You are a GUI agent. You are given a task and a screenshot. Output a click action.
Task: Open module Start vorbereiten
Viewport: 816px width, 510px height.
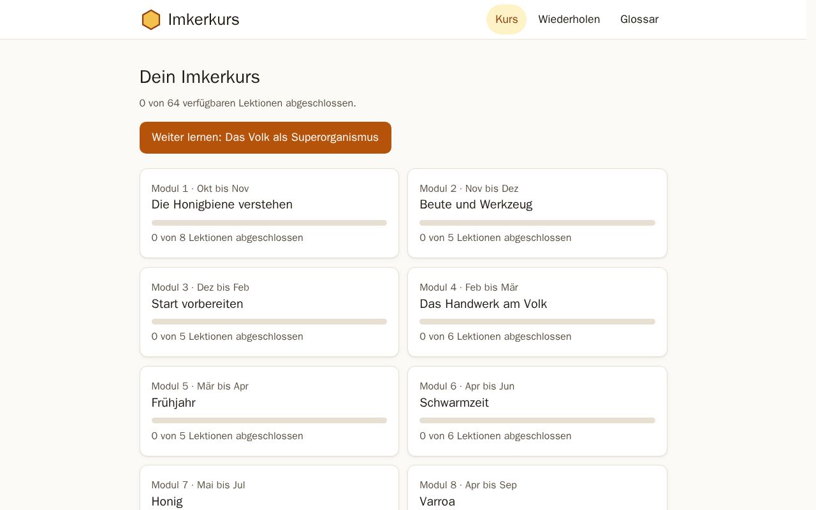pos(269,312)
